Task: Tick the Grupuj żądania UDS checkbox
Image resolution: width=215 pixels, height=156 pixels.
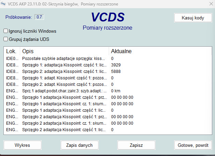Action: (5, 39)
